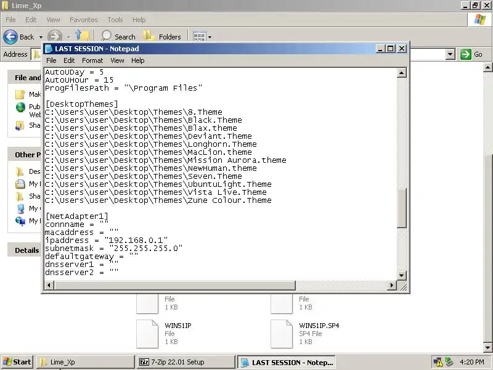Open Notepad File menu
Image resolution: width=493 pixels, height=370 pixels.
coord(51,60)
